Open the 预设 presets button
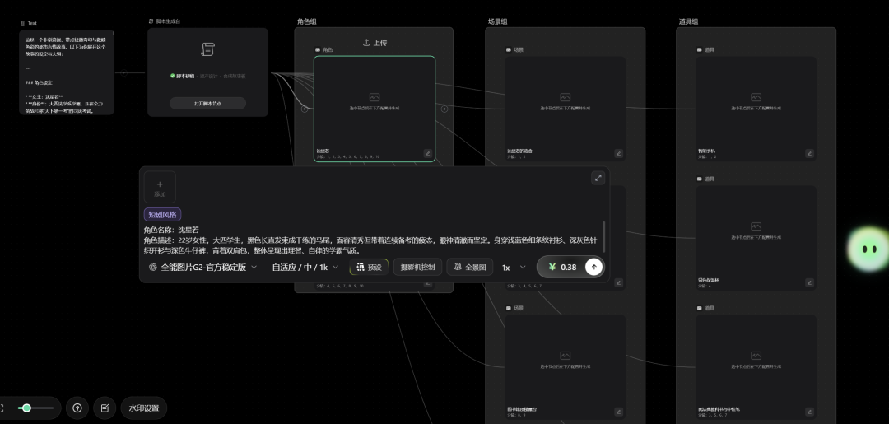Screen dimensions: 889x424 369,267
